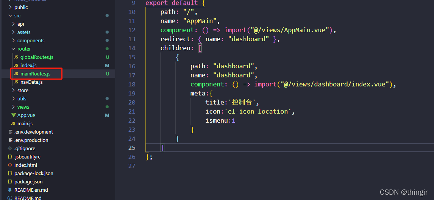Image resolution: width=434 pixels, height=200 pixels.
Task: Click the JS icon of globalRoutes.js
Action: 16,57
